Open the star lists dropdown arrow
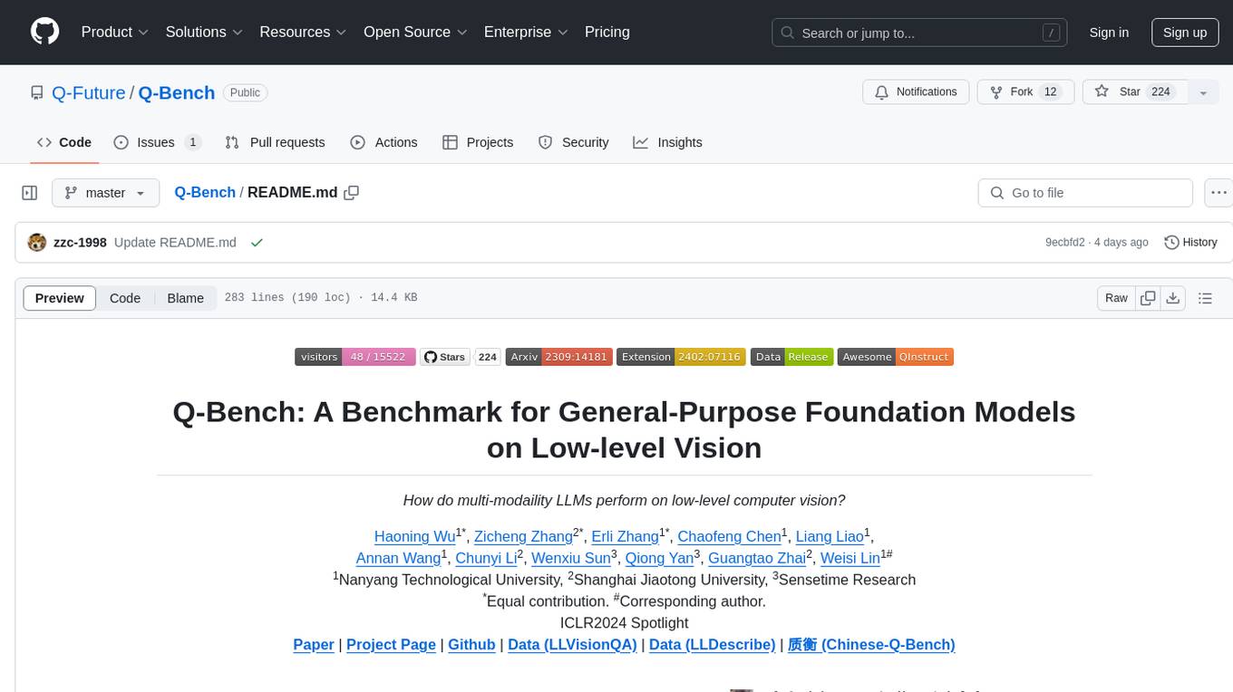Viewport: 1233px width, 692px height. coord(1203,92)
